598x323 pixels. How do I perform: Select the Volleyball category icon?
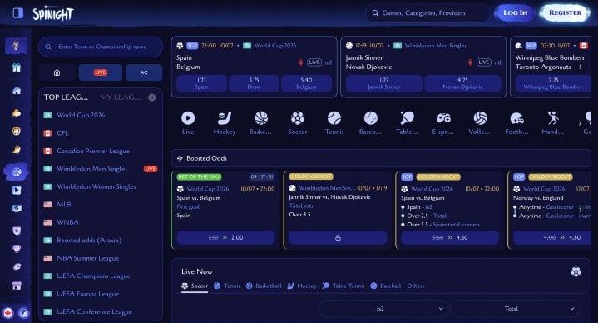pyautogui.click(x=480, y=123)
